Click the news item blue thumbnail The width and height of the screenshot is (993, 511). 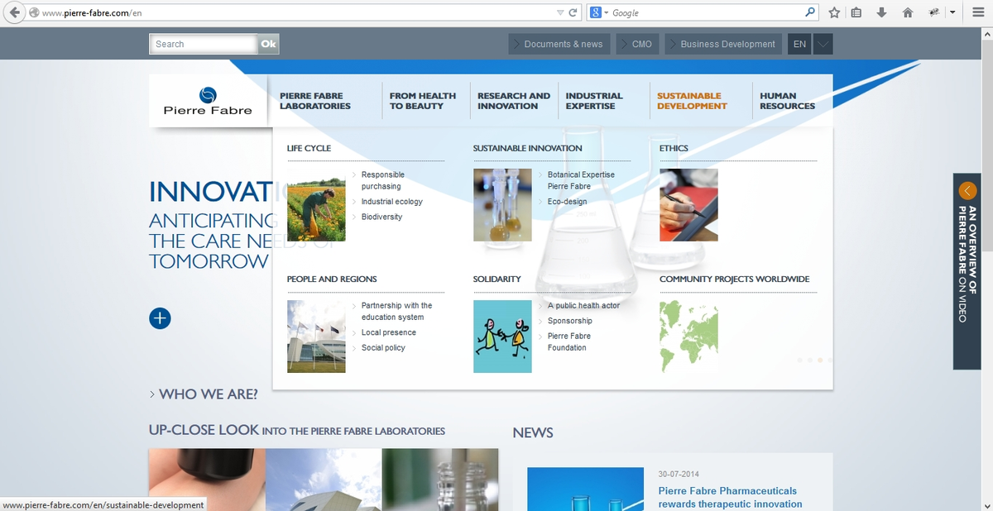[585, 489]
